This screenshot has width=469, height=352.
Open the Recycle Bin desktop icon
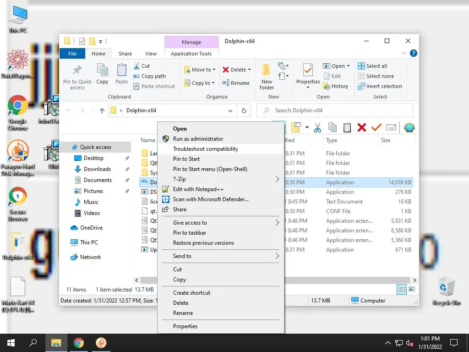coord(446,291)
